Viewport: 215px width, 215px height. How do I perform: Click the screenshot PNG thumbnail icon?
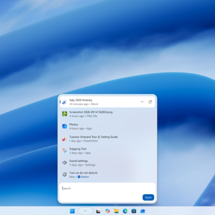[64, 114]
